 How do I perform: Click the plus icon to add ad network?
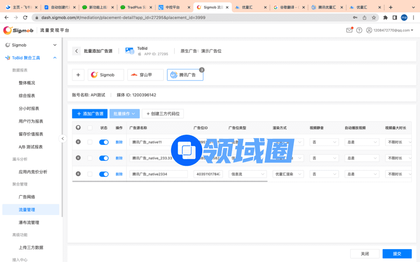click(78, 75)
